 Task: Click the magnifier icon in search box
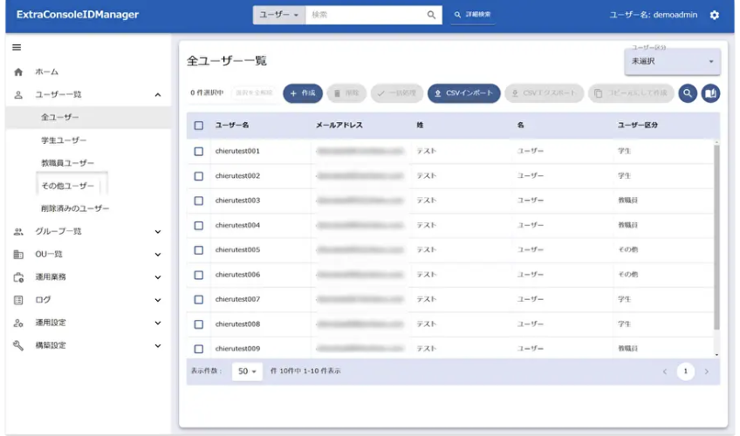coord(432,15)
